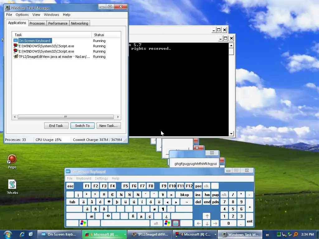The width and height of the screenshot is (319, 239).
Task: Toggle the num lock (nlk) key
Action: pyautogui.click(x=224, y=195)
